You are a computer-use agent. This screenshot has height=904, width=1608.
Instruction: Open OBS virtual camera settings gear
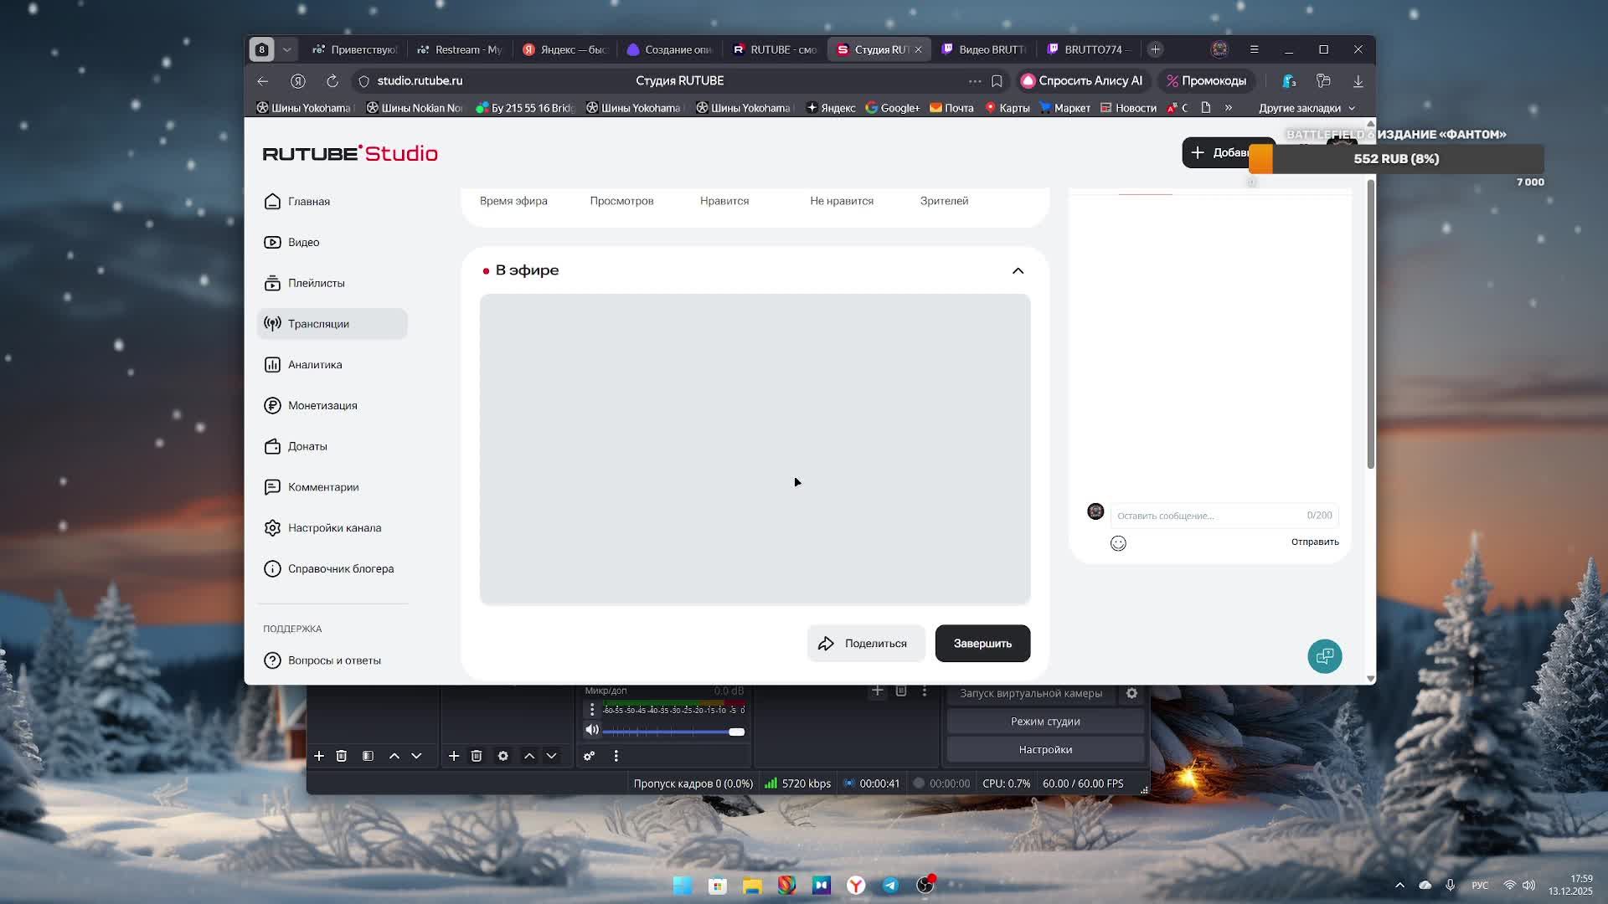tap(1131, 693)
